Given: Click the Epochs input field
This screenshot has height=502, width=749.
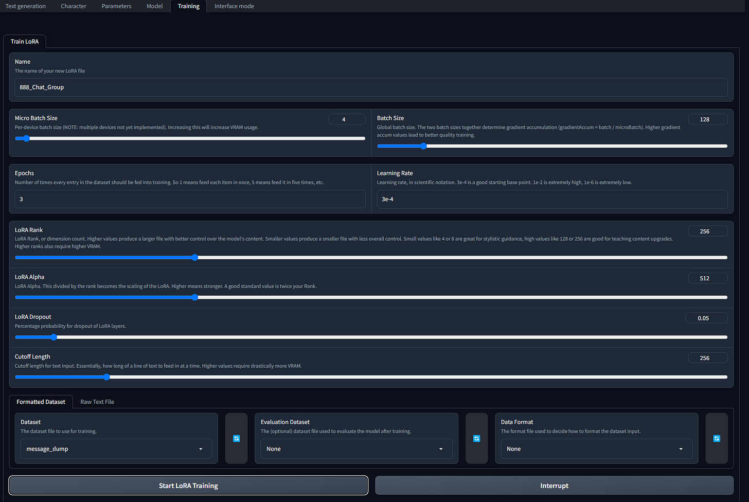Looking at the screenshot, I should [190, 199].
